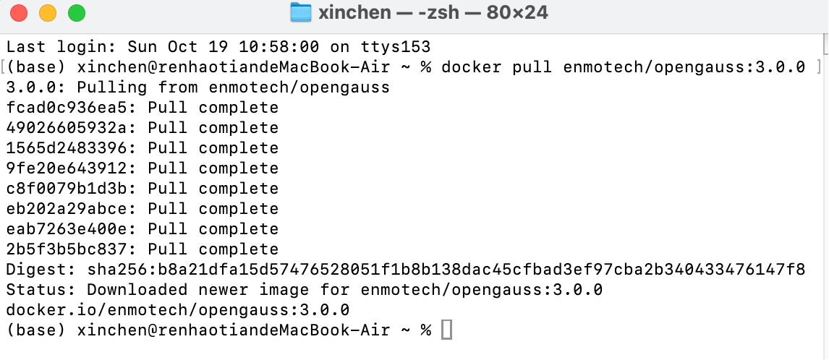The width and height of the screenshot is (829, 360).
Task: Click the layer ID fcad0c936ea5
Action: [x=75, y=108]
